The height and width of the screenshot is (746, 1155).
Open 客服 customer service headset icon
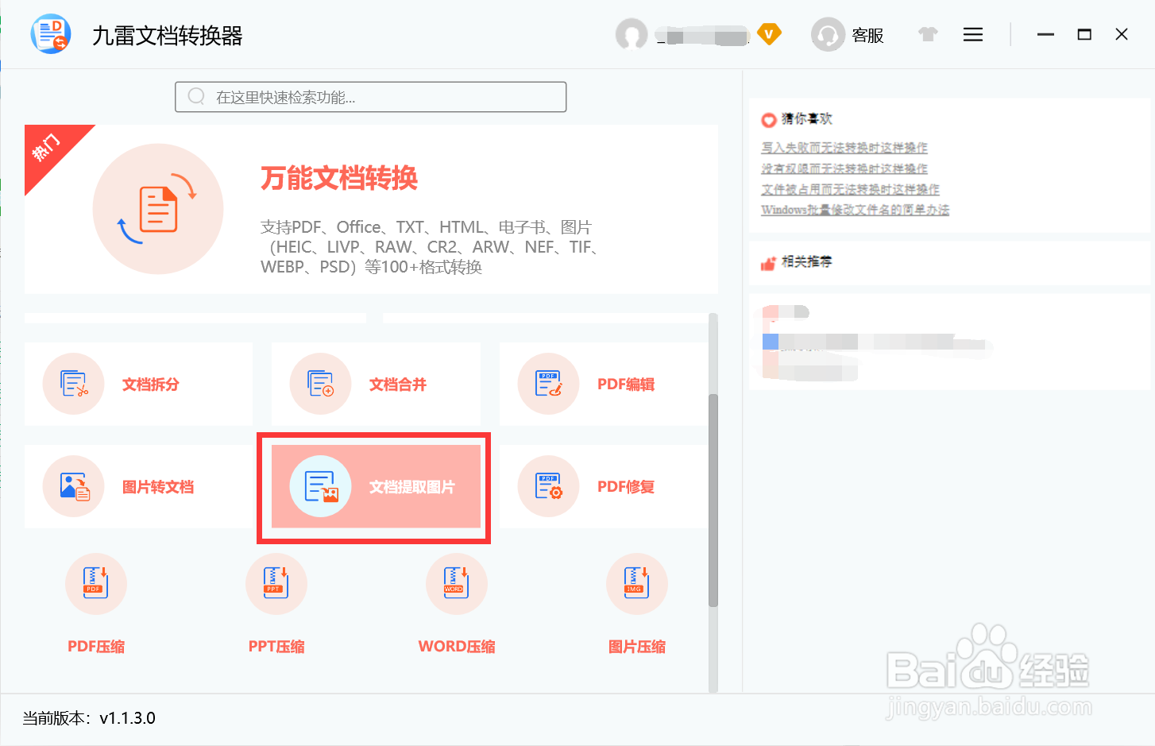828,34
